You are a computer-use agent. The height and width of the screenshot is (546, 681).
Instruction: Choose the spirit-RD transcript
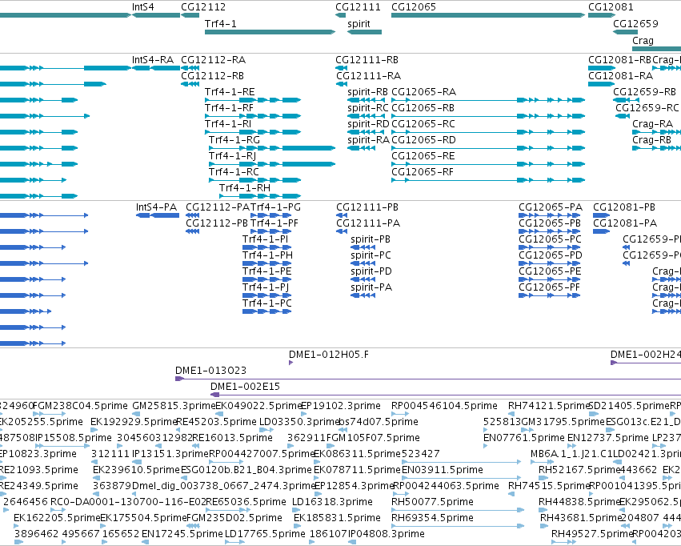[367, 132]
